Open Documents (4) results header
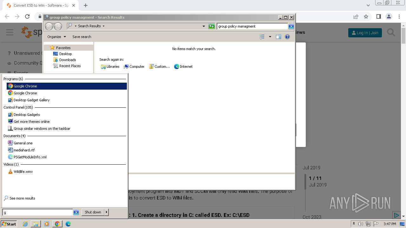 click(14, 136)
